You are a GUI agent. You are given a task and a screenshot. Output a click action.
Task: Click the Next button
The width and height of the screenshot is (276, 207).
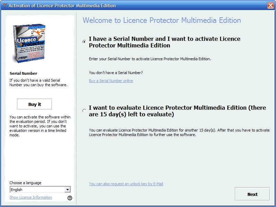pos(252,194)
